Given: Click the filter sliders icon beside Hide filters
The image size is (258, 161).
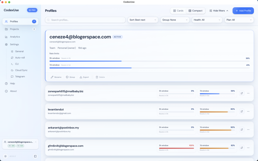Looking at the screenshot, I should (x=211, y=11).
